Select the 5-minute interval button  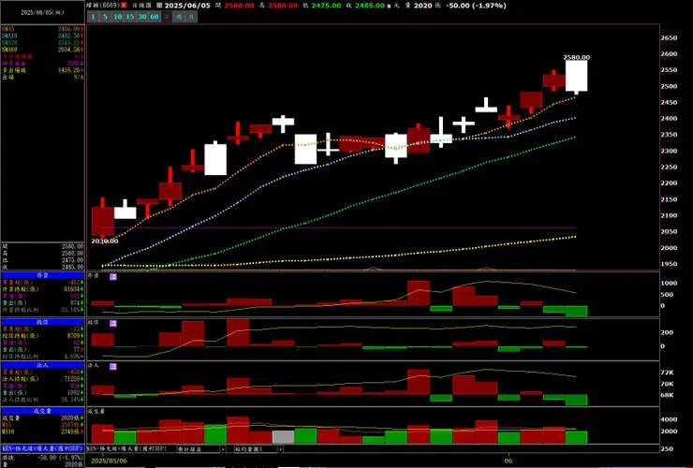(105, 17)
